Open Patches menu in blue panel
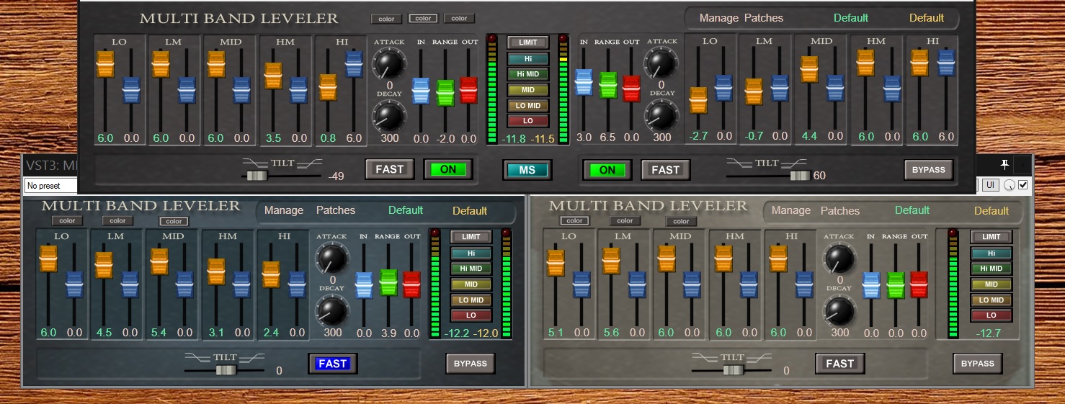 (x=336, y=210)
